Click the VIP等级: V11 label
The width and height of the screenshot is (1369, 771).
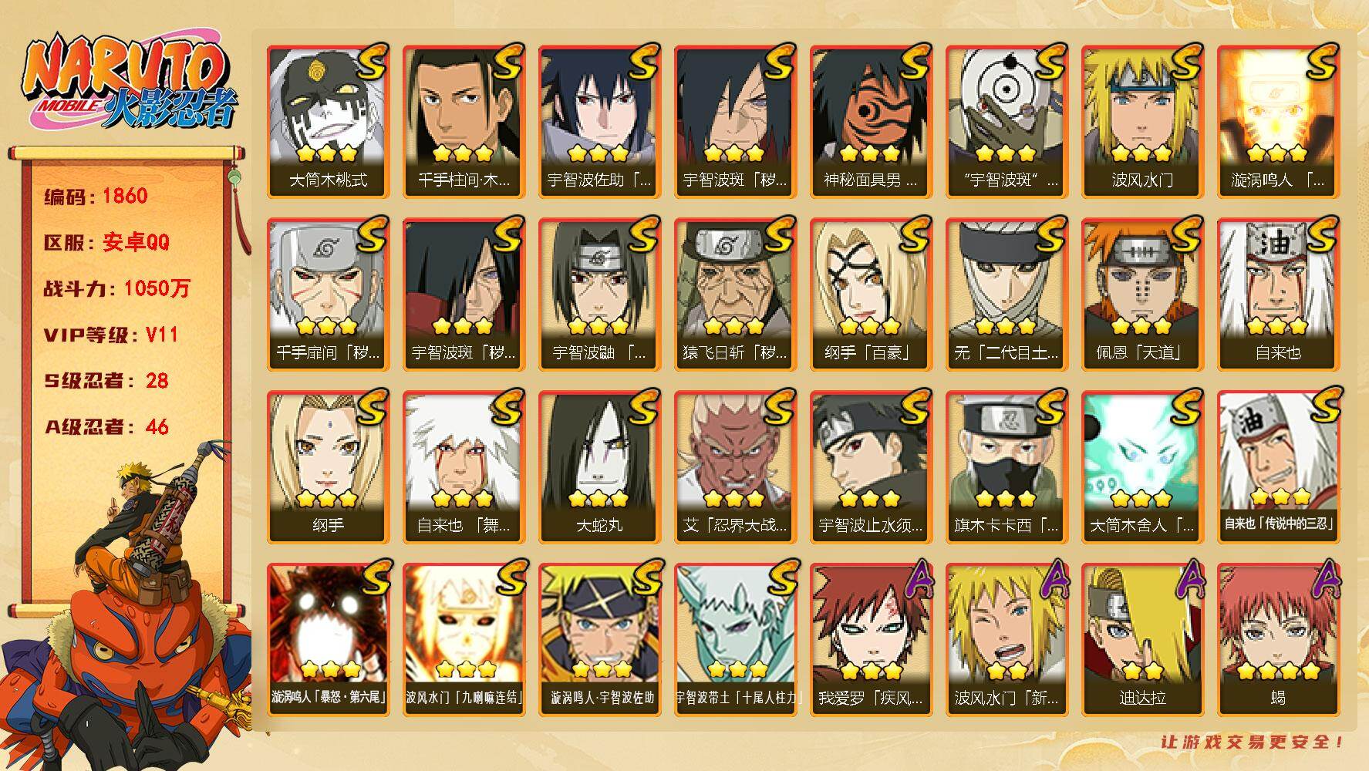point(111,335)
